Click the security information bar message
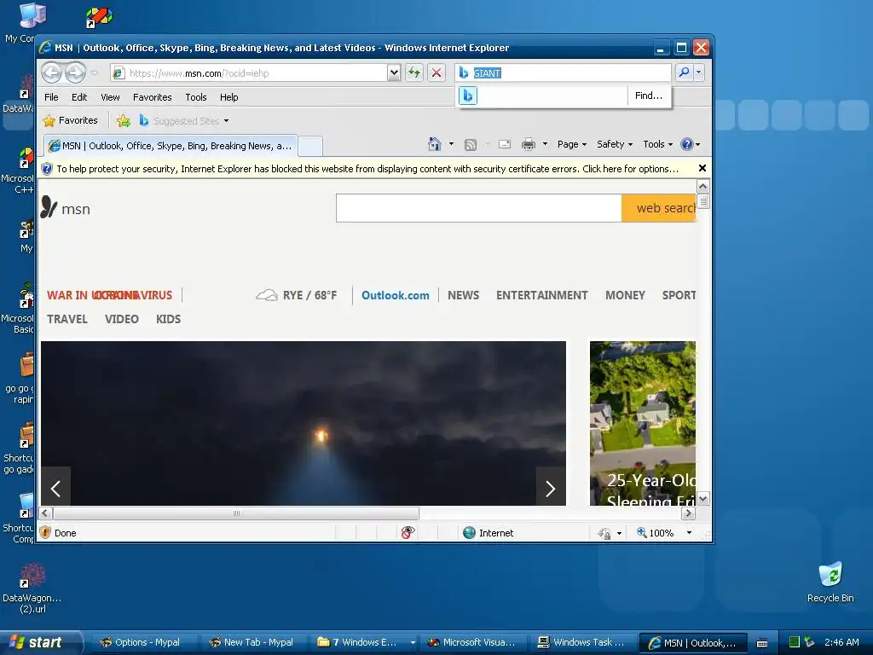This screenshot has height=655, width=873. 367,169
